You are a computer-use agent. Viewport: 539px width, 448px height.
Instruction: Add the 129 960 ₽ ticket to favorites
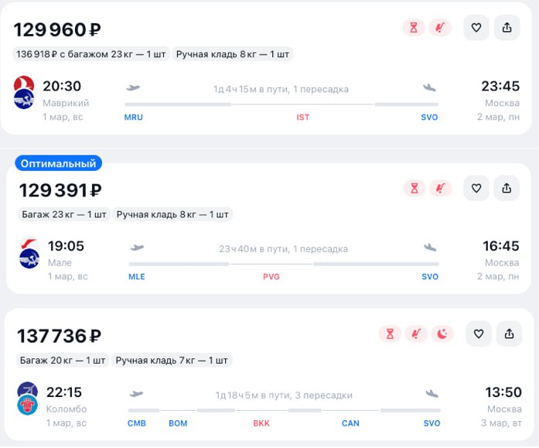coord(476,28)
